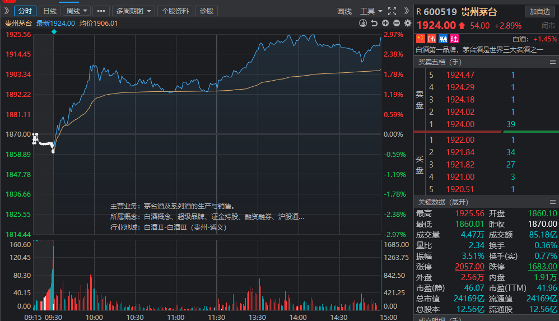Click the undo/reset arrow icon
The height and width of the screenshot is (321, 559).
tap(374, 23)
